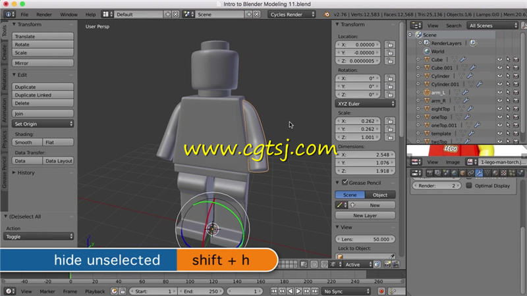
Task: Open the Particles properties tab
Action: pos(512,173)
